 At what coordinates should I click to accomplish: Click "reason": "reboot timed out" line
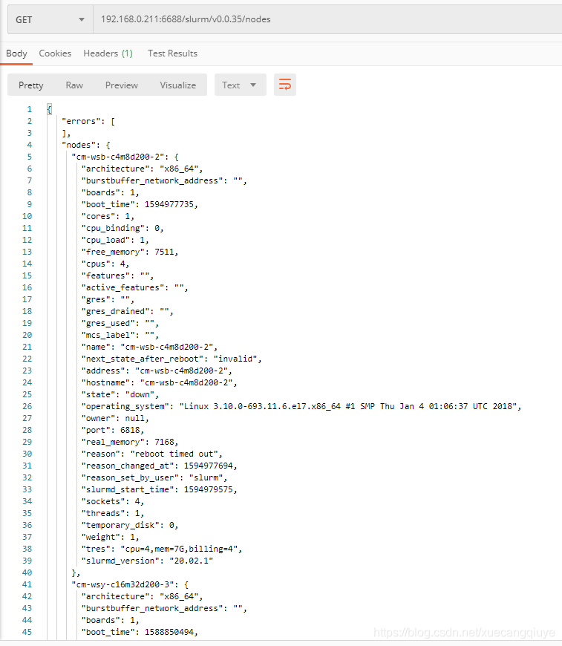click(x=151, y=454)
